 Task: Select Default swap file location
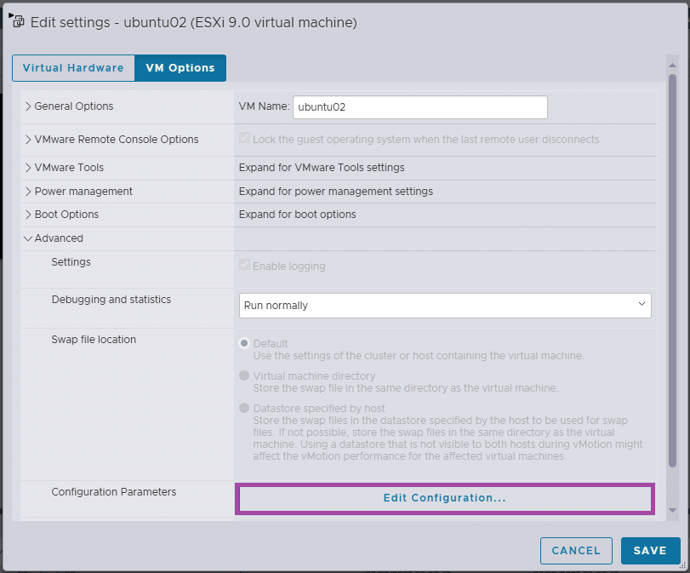[245, 343]
